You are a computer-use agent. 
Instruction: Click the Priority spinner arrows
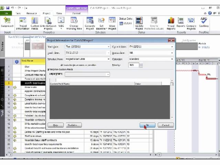[141, 65]
